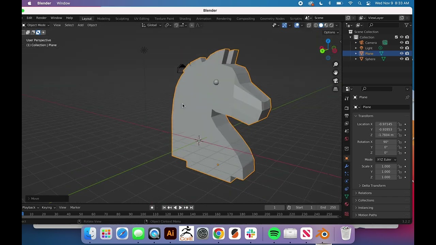The image size is (436, 245).
Task: Open the Global transform orientation dropdown
Action: pos(152,25)
